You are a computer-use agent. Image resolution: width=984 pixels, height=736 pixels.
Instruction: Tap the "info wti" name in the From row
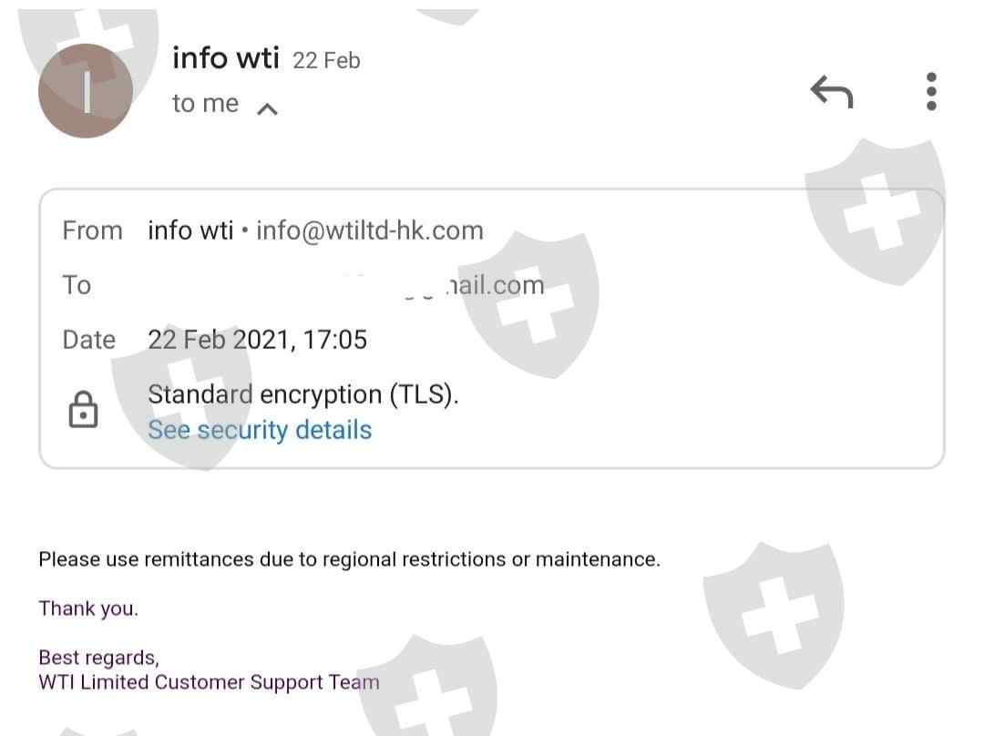(x=190, y=230)
